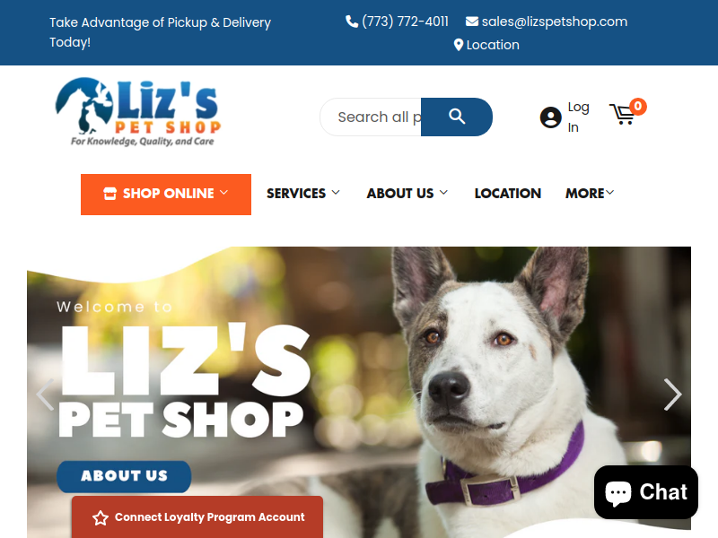Click Connect Loyalty Program Account button
The image size is (718, 538).
click(197, 517)
